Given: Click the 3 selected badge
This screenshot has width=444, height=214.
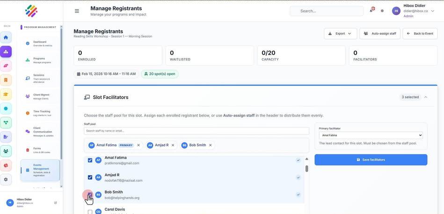Looking at the screenshot, I should coord(410,97).
